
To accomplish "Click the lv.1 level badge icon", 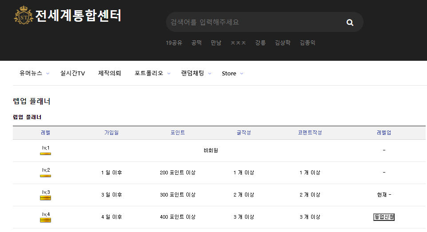I will click(x=45, y=153).
